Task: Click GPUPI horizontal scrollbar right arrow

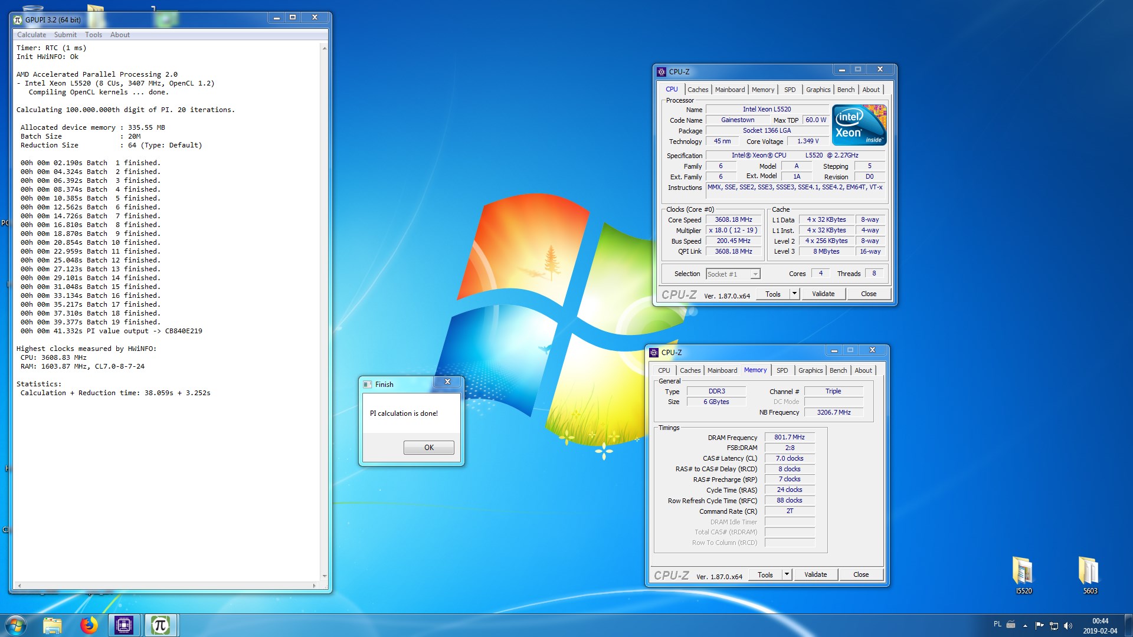Action: [314, 586]
